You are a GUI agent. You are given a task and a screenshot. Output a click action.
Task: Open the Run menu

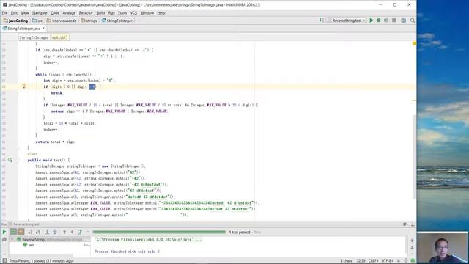pyautogui.click(x=111, y=13)
